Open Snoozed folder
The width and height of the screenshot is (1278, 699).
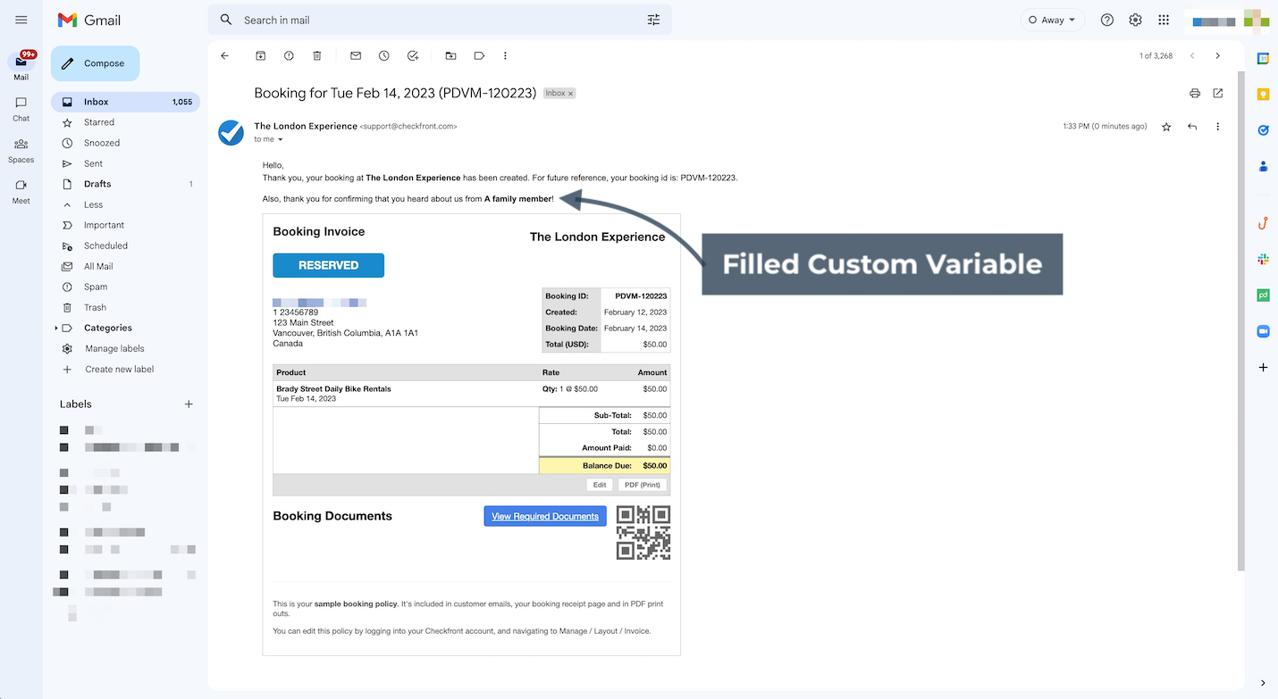[125, 143]
